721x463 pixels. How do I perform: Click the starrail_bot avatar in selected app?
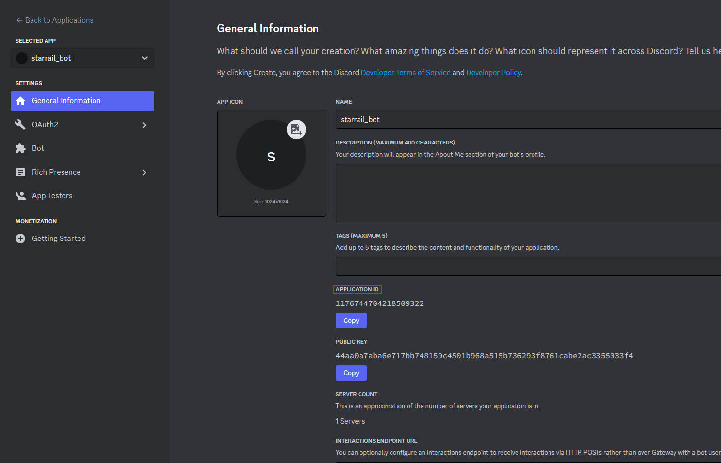coord(22,58)
